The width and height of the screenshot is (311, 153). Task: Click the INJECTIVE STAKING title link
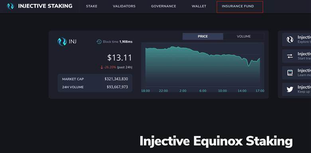pos(45,6)
